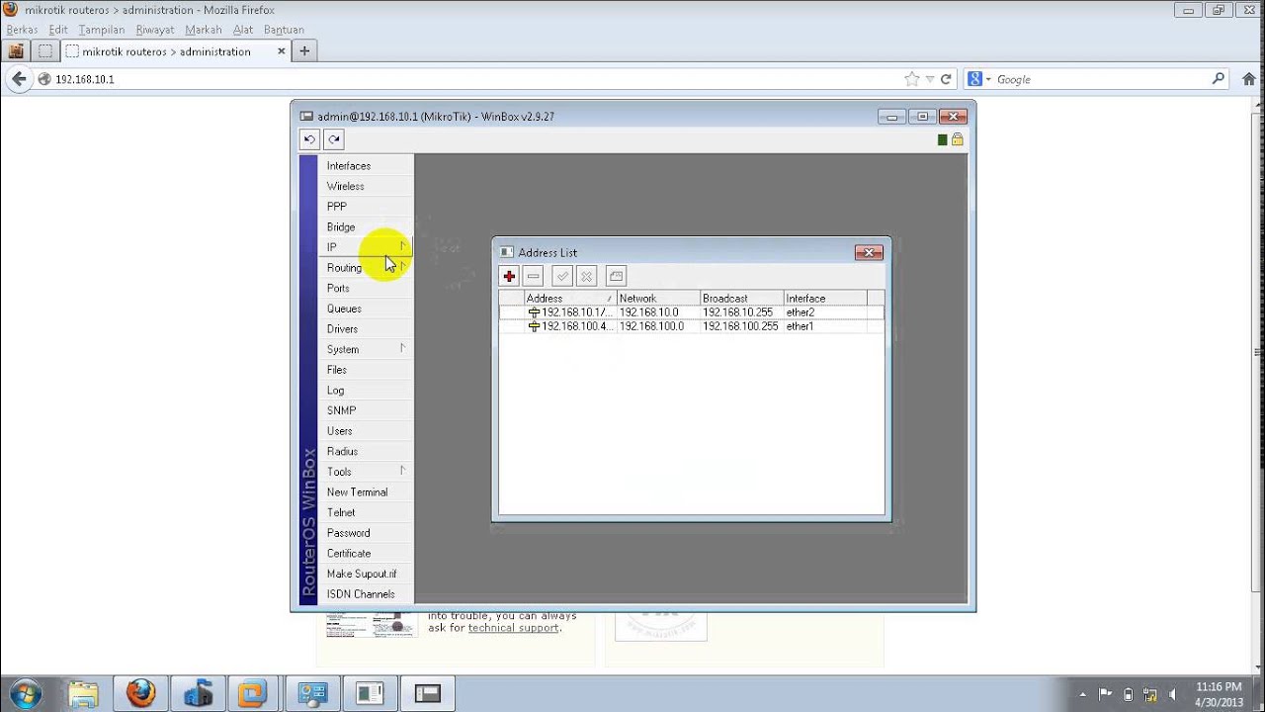
Task: Open the Bridge menu item
Action: coord(365,227)
